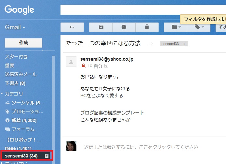The width and height of the screenshot is (226, 164).
Task: Click the 作成 compose button
Action: pyautogui.click(x=23, y=43)
